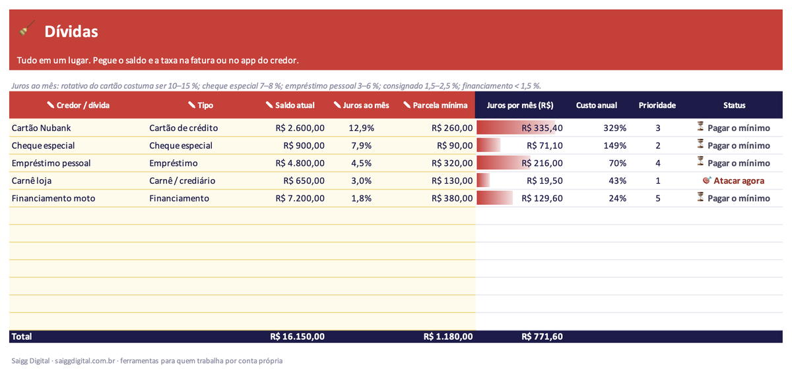Select the 1,8% interest rate cell

(362, 198)
